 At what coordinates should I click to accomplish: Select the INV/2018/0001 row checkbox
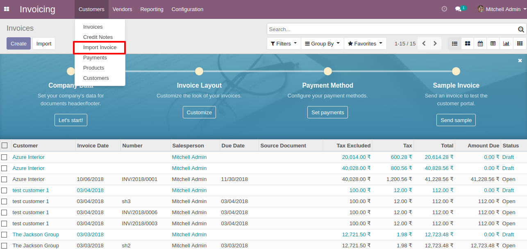[4, 179]
